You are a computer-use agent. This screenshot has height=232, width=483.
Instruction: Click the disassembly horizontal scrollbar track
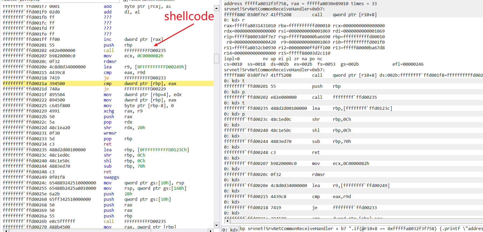tap(108, 231)
